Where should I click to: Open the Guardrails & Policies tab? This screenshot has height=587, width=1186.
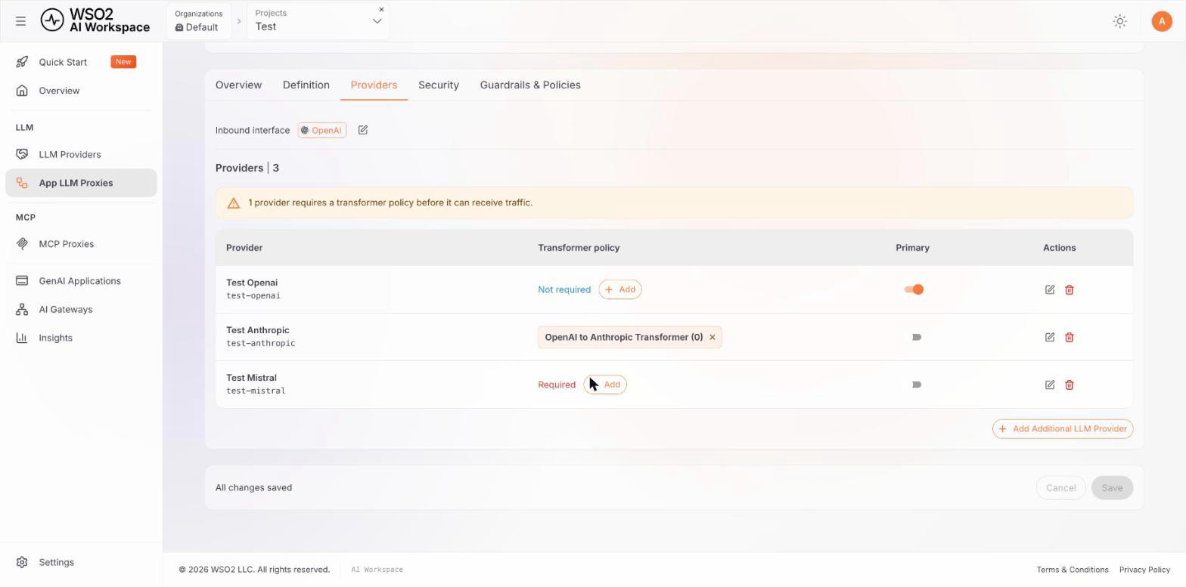[530, 85]
